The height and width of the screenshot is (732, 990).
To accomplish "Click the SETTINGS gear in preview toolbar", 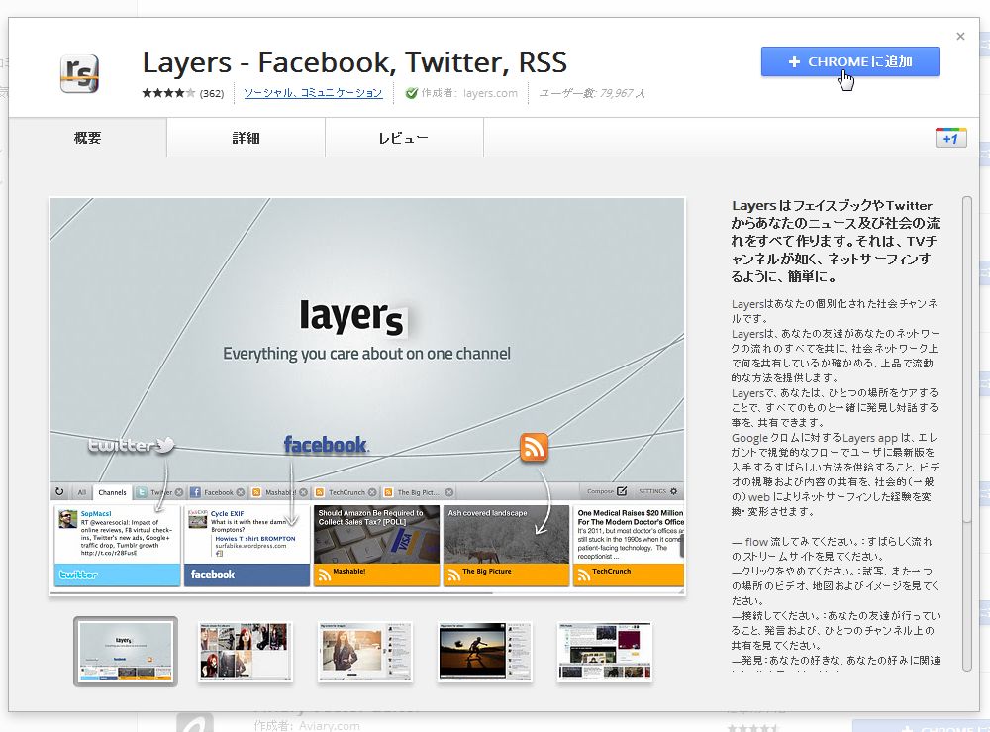I will pyautogui.click(x=673, y=490).
